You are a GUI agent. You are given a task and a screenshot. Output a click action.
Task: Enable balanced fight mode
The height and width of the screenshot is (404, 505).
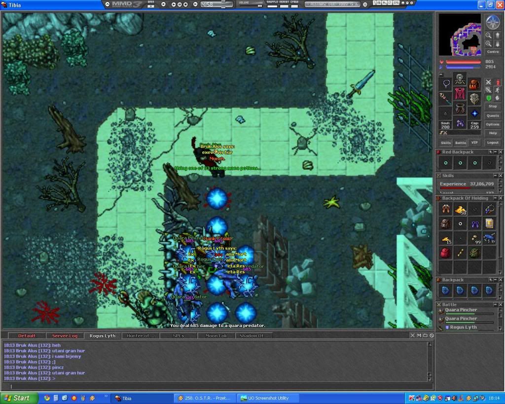click(489, 90)
